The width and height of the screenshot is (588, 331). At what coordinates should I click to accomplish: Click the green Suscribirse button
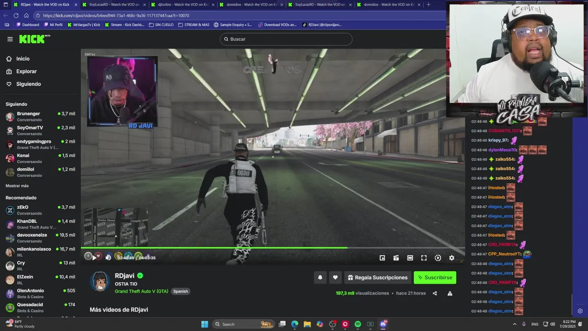pyautogui.click(x=435, y=277)
